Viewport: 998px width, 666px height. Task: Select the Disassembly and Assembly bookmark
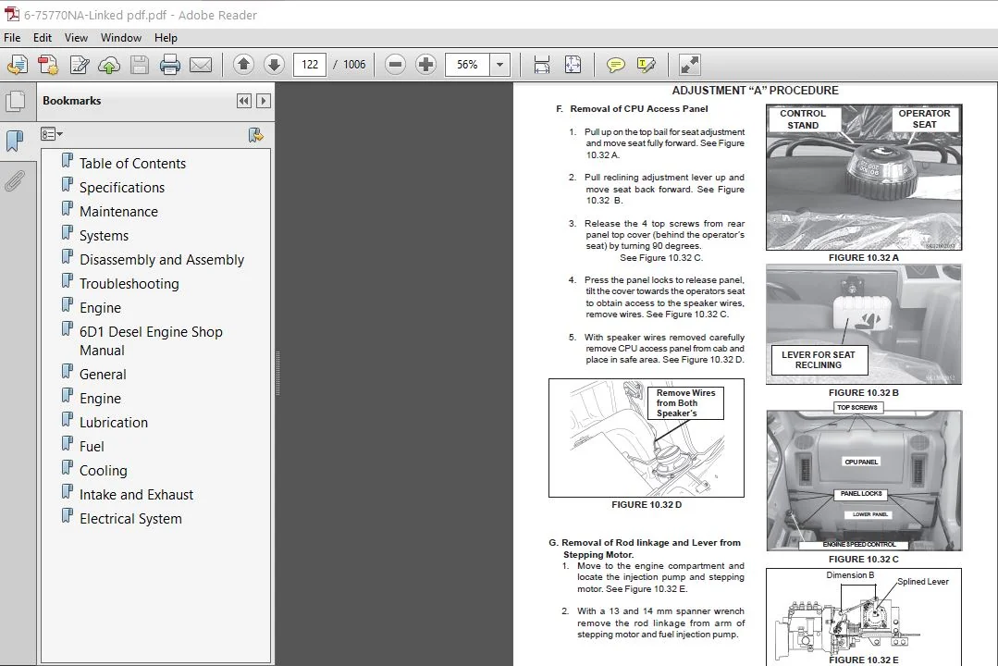tap(162, 260)
